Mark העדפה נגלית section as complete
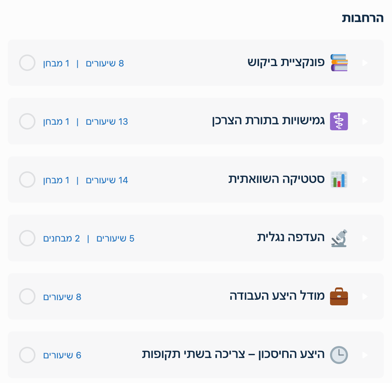The image size is (392, 383). click(x=27, y=238)
